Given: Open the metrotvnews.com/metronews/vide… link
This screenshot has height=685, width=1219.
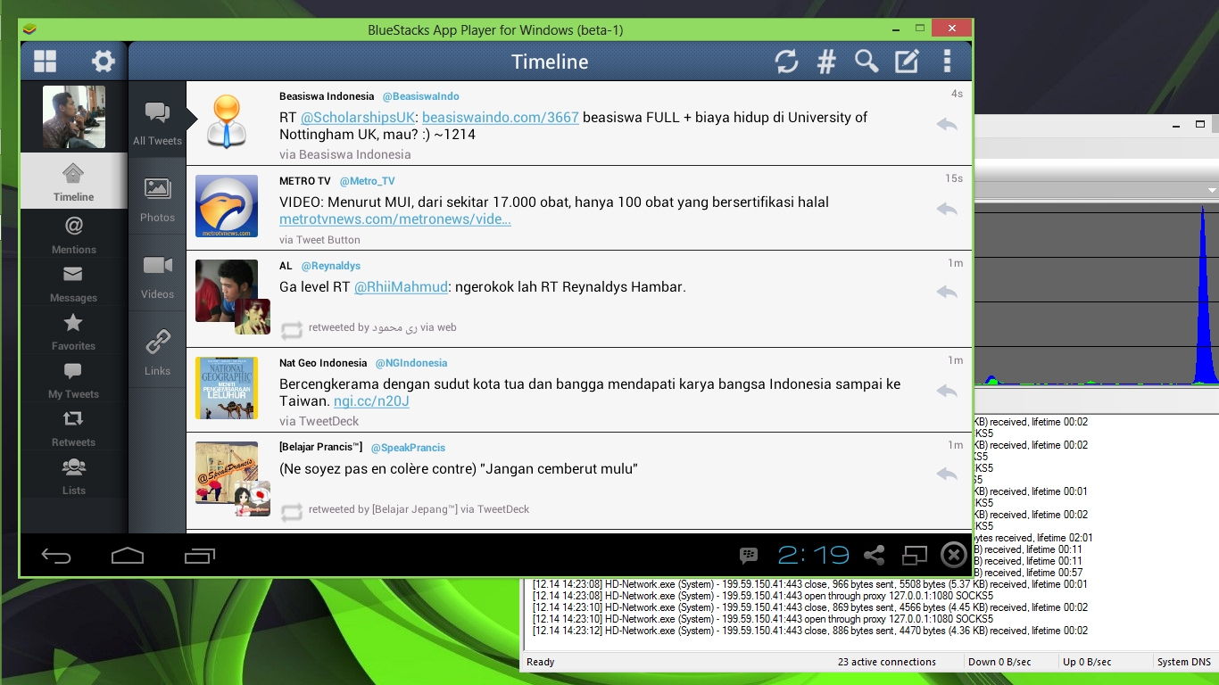Looking at the screenshot, I should coord(395,219).
